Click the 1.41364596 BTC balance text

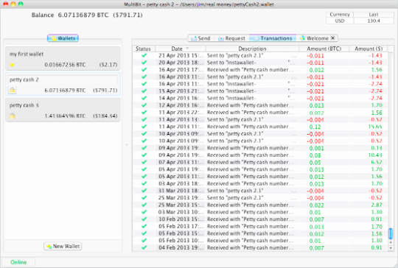click(x=65, y=116)
